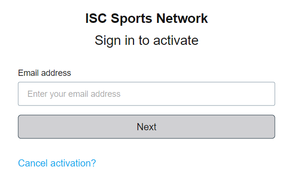Click the word Cancel in the activation link
The height and width of the screenshot is (187, 294).
pos(33,163)
